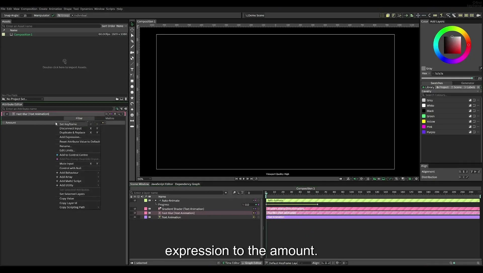Open the Graph Editor

click(x=252, y=263)
